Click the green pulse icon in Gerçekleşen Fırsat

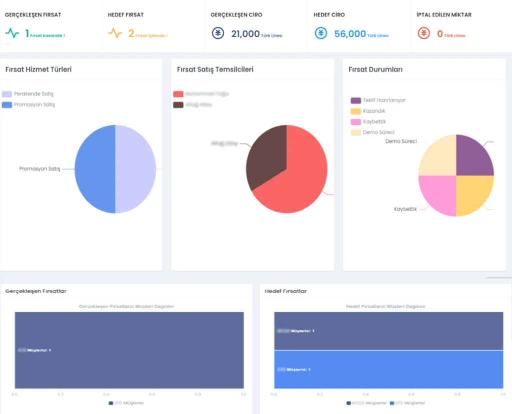[x=12, y=34]
